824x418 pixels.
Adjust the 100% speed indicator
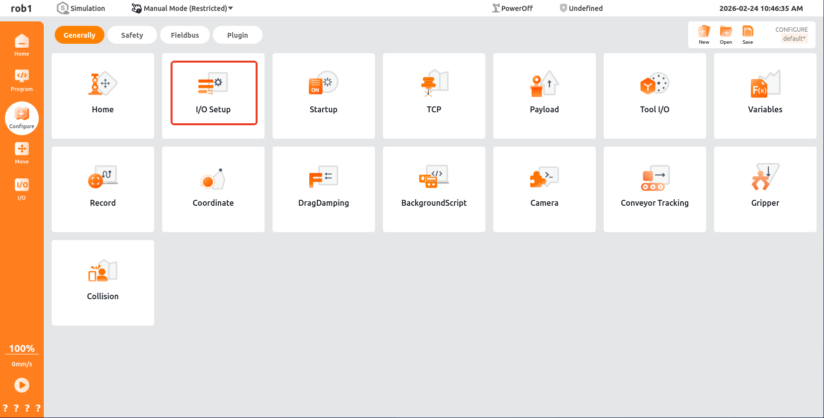click(22, 348)
